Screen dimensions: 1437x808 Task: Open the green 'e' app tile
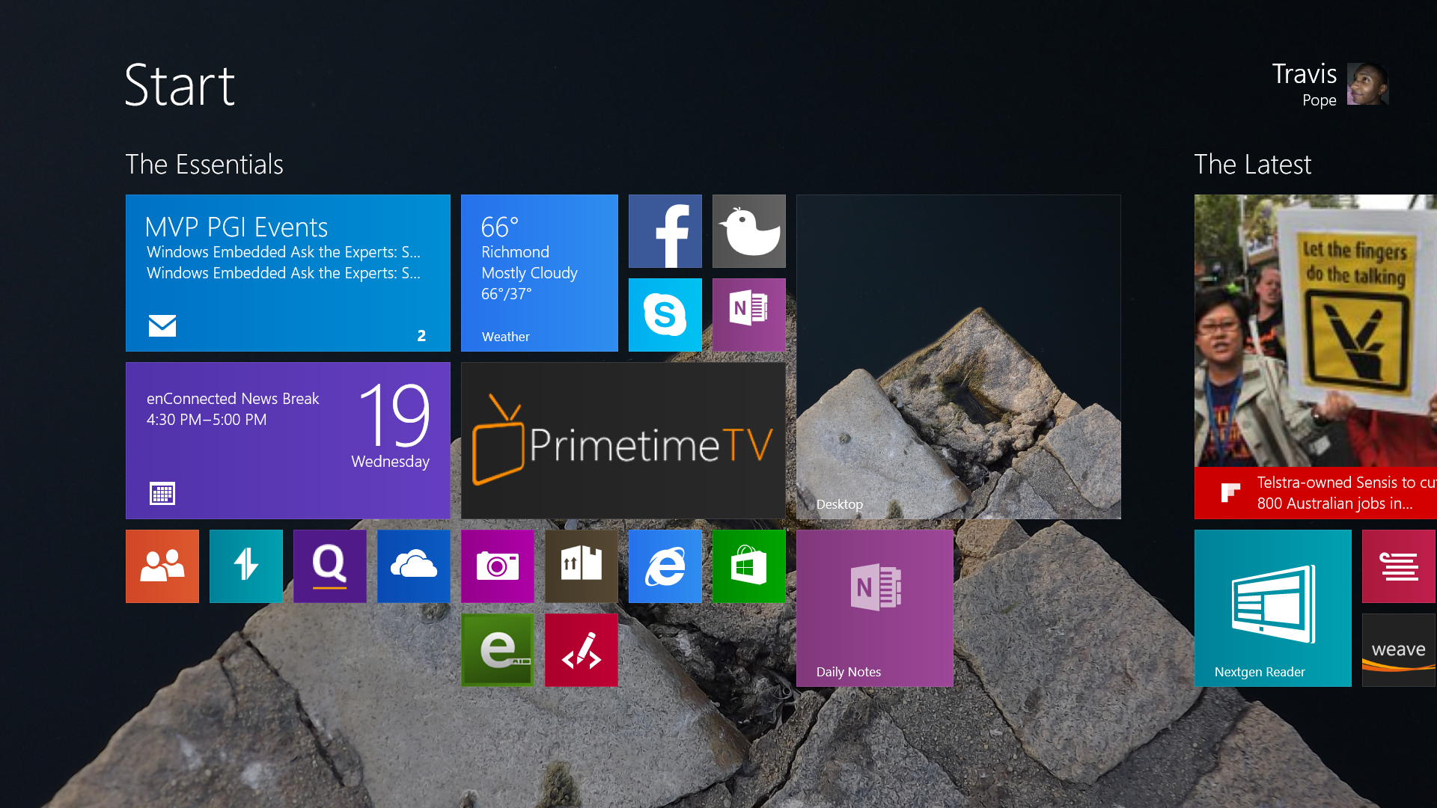point(498,650)
